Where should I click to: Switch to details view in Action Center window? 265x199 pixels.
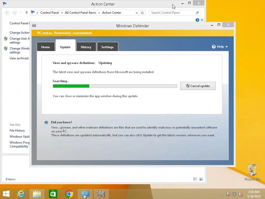tap(195, 179)
